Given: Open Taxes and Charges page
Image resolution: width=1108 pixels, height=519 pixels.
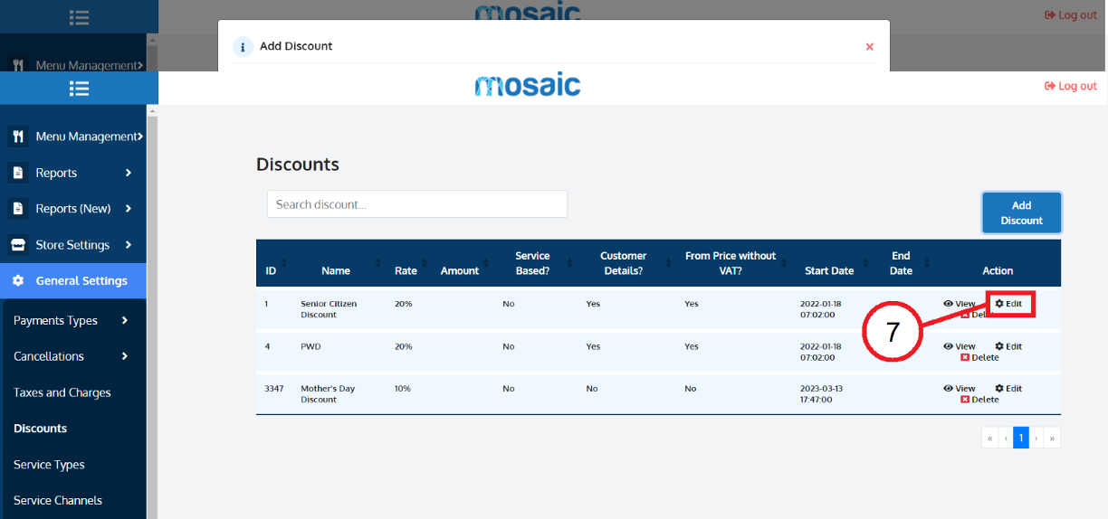Looking at the screenshot, I should tap(62, 392).
